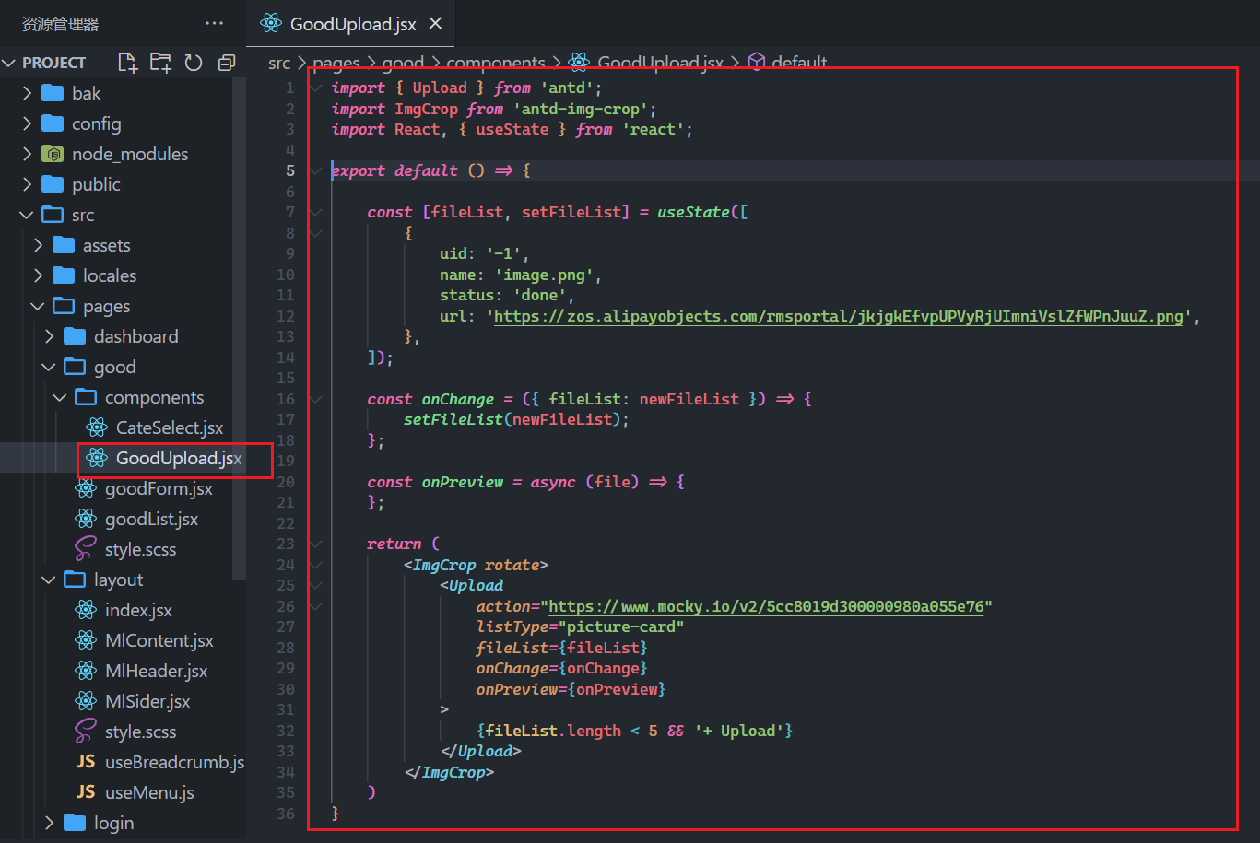Click line number 19 in the gutter
The height and width of the screenshot is (843, 1260).
[x=286, y=461]
